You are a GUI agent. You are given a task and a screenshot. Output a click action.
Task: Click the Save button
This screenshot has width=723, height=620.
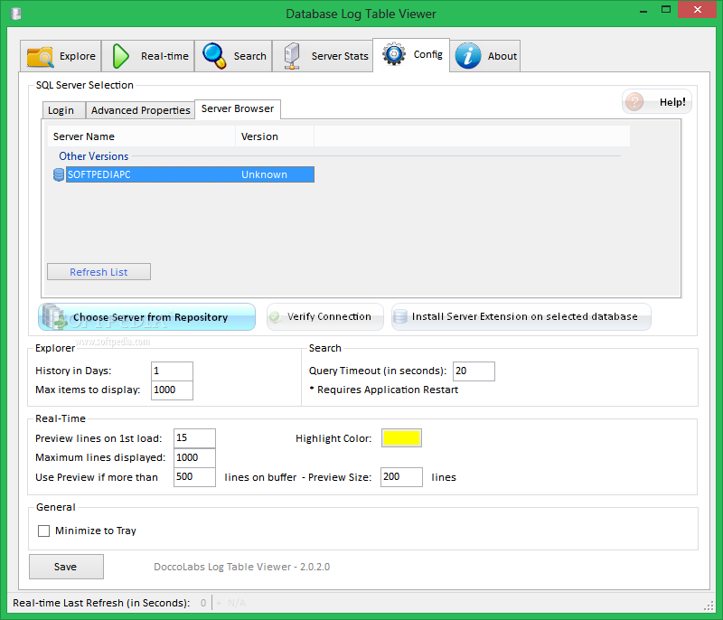coord(66,567)
